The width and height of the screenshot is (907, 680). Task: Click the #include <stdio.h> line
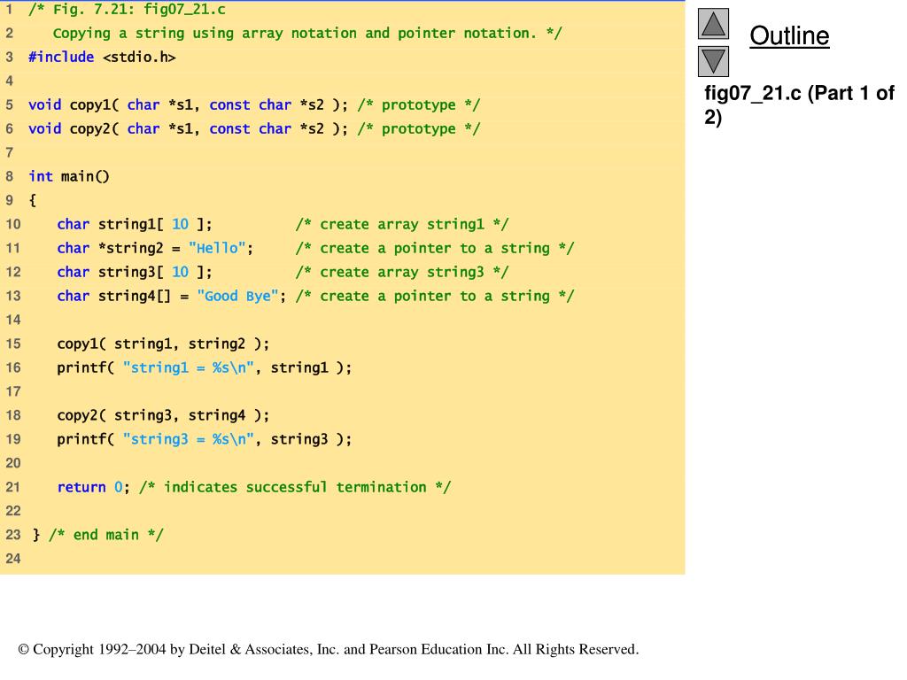(102, 58)
